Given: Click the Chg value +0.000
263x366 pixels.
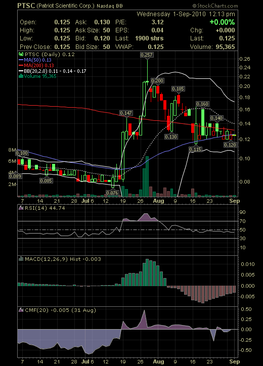Looking at the screenshot, I should pyautogui.click(x=225, y=30).
